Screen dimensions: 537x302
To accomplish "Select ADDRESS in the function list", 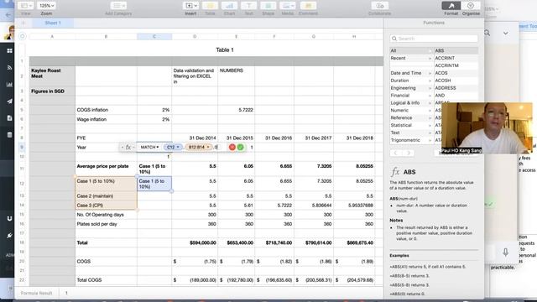I will coord(456,88).
